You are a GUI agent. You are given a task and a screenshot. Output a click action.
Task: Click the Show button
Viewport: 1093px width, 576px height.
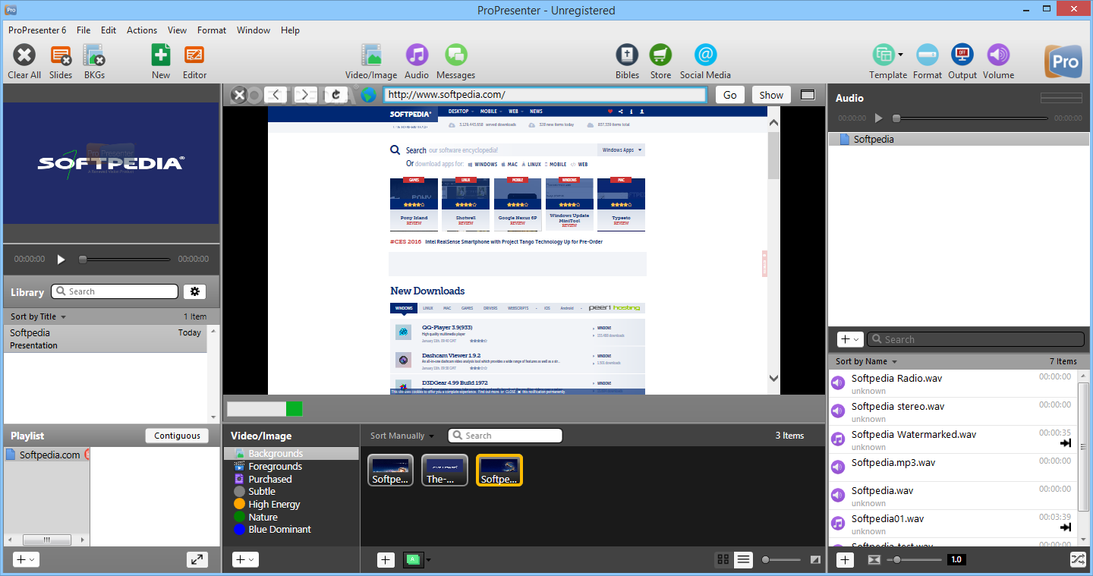[771, 95]
